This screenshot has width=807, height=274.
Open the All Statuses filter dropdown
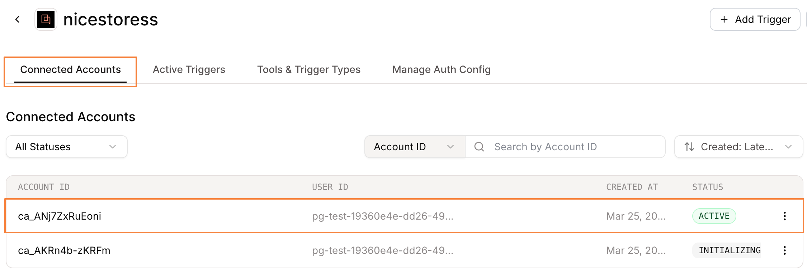[x=67, y=147]
